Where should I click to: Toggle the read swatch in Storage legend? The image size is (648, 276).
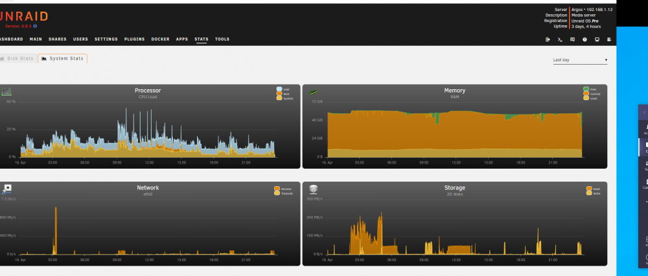coord(589,189)
